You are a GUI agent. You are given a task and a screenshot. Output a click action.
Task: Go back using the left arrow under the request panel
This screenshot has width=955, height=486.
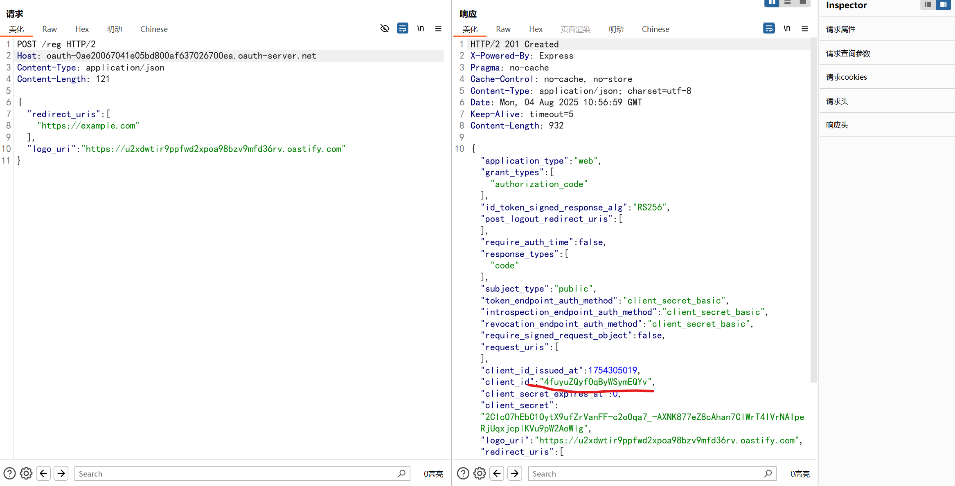44,473
